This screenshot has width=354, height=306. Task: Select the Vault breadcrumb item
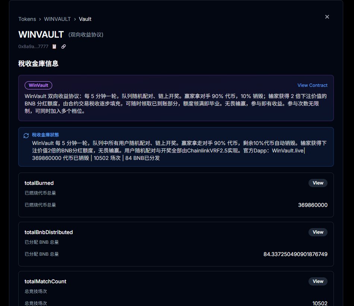tap(85, 19)
